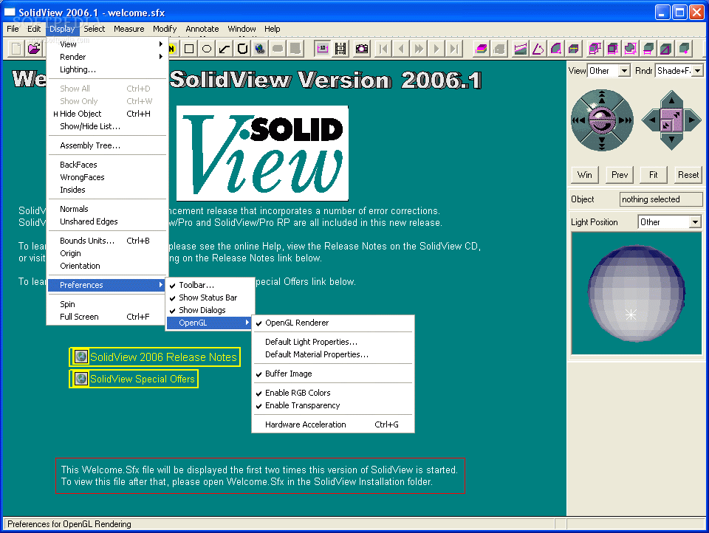Screen dimensions: 709x533
Task: Expand the Render submenu in Display menu
Action: pyautogui.click(x=107, y=57)
